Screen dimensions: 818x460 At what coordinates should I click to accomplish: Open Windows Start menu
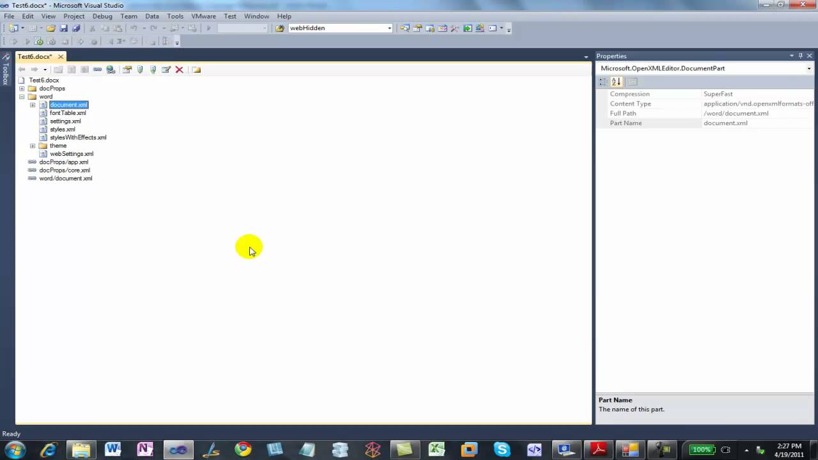14,450
